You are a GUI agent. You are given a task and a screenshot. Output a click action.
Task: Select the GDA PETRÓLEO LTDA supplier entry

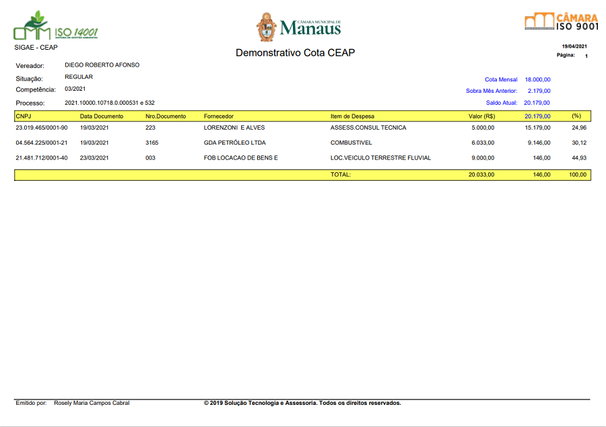click(x=234, y=143)
